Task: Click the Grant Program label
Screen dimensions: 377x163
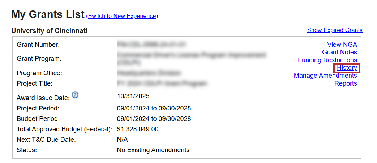Action: [x=39, y=59]
